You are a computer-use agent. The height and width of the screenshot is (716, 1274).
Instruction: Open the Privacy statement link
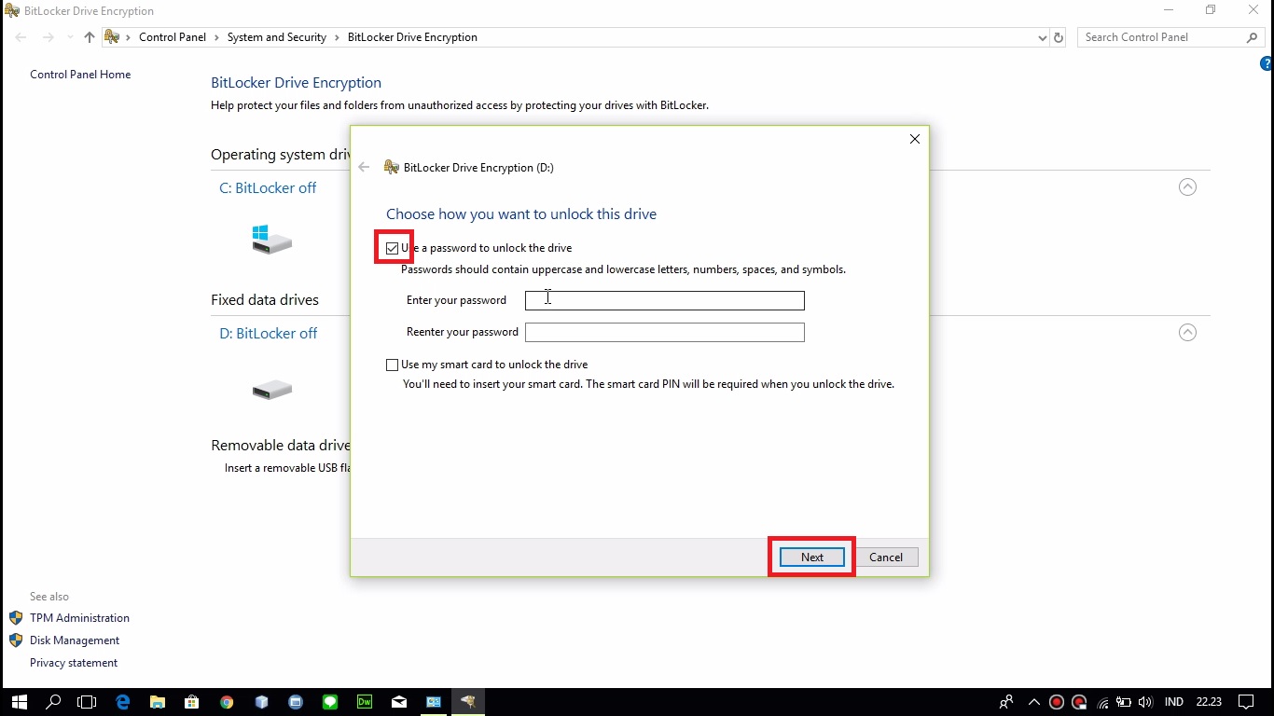(74, 663)
